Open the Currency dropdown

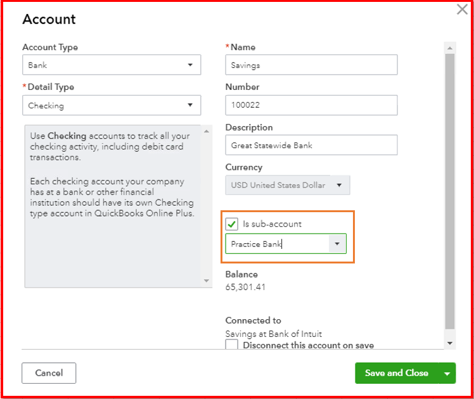click(288, 185)
